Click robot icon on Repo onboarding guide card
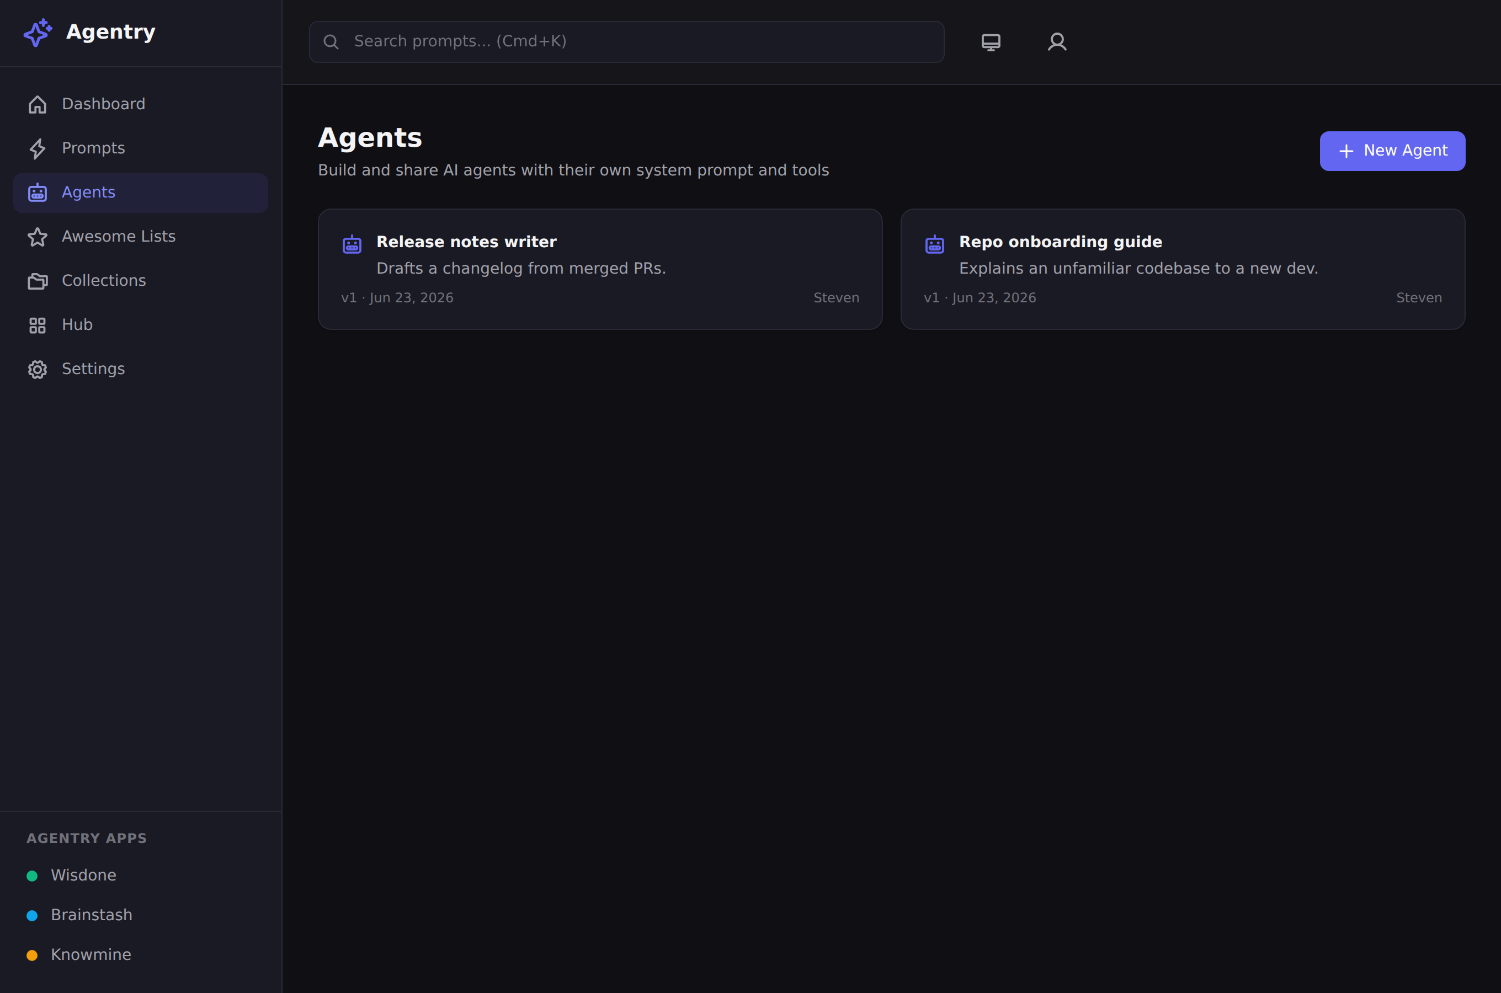This screenshot has height=993, width=1501. click(x=934, y=244)
